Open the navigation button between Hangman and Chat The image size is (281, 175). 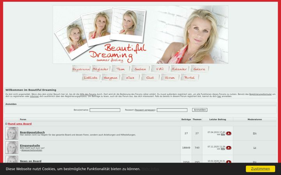point(130,77)
